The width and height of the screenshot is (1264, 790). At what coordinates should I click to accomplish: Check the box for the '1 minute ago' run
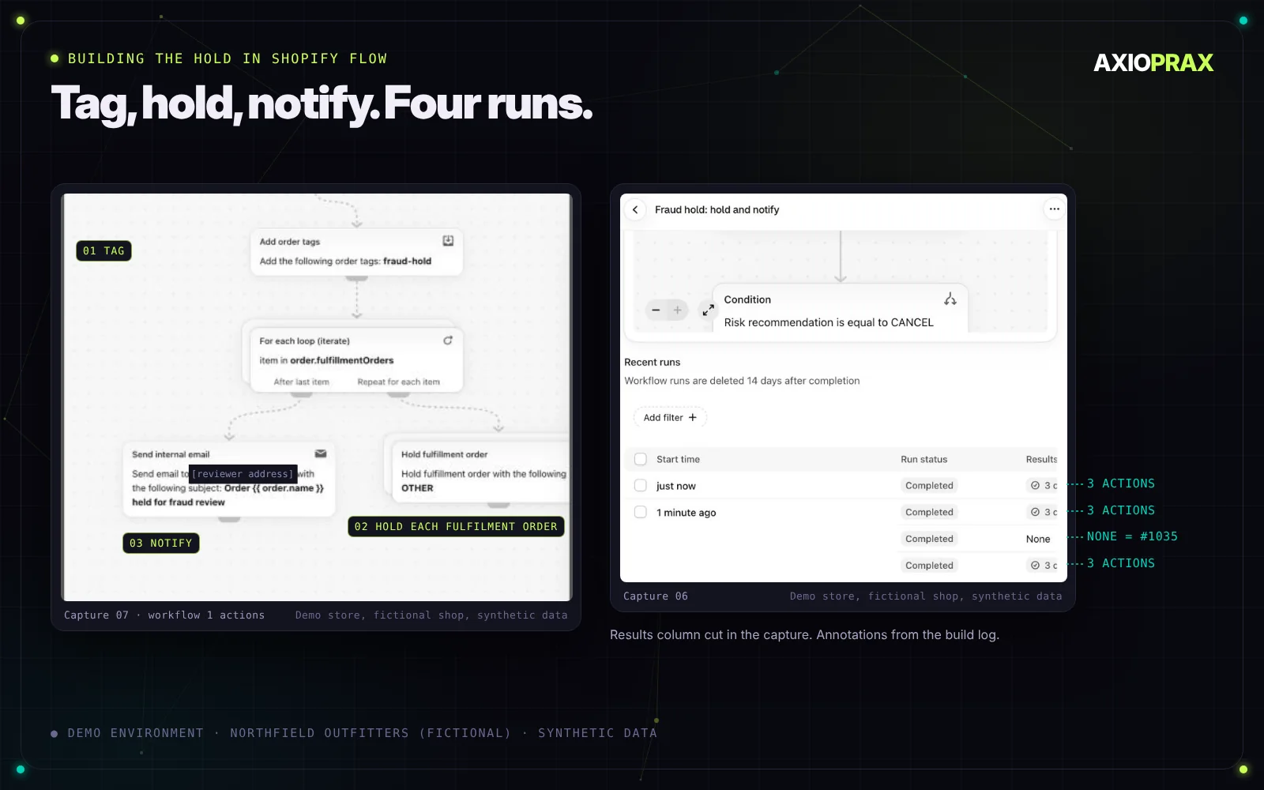coord(641,512)
